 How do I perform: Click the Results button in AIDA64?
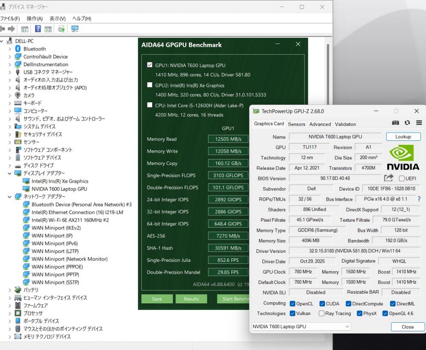point(191,299)
